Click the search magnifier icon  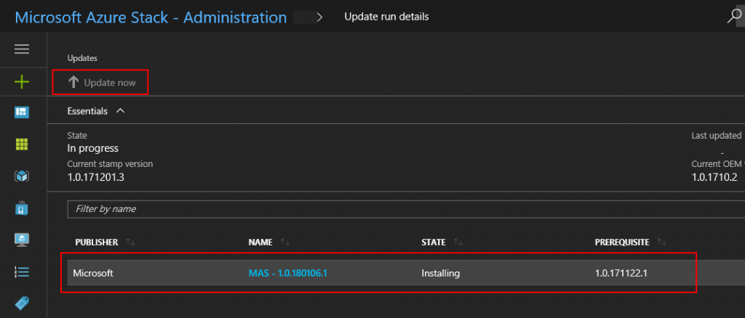point(736,17)
